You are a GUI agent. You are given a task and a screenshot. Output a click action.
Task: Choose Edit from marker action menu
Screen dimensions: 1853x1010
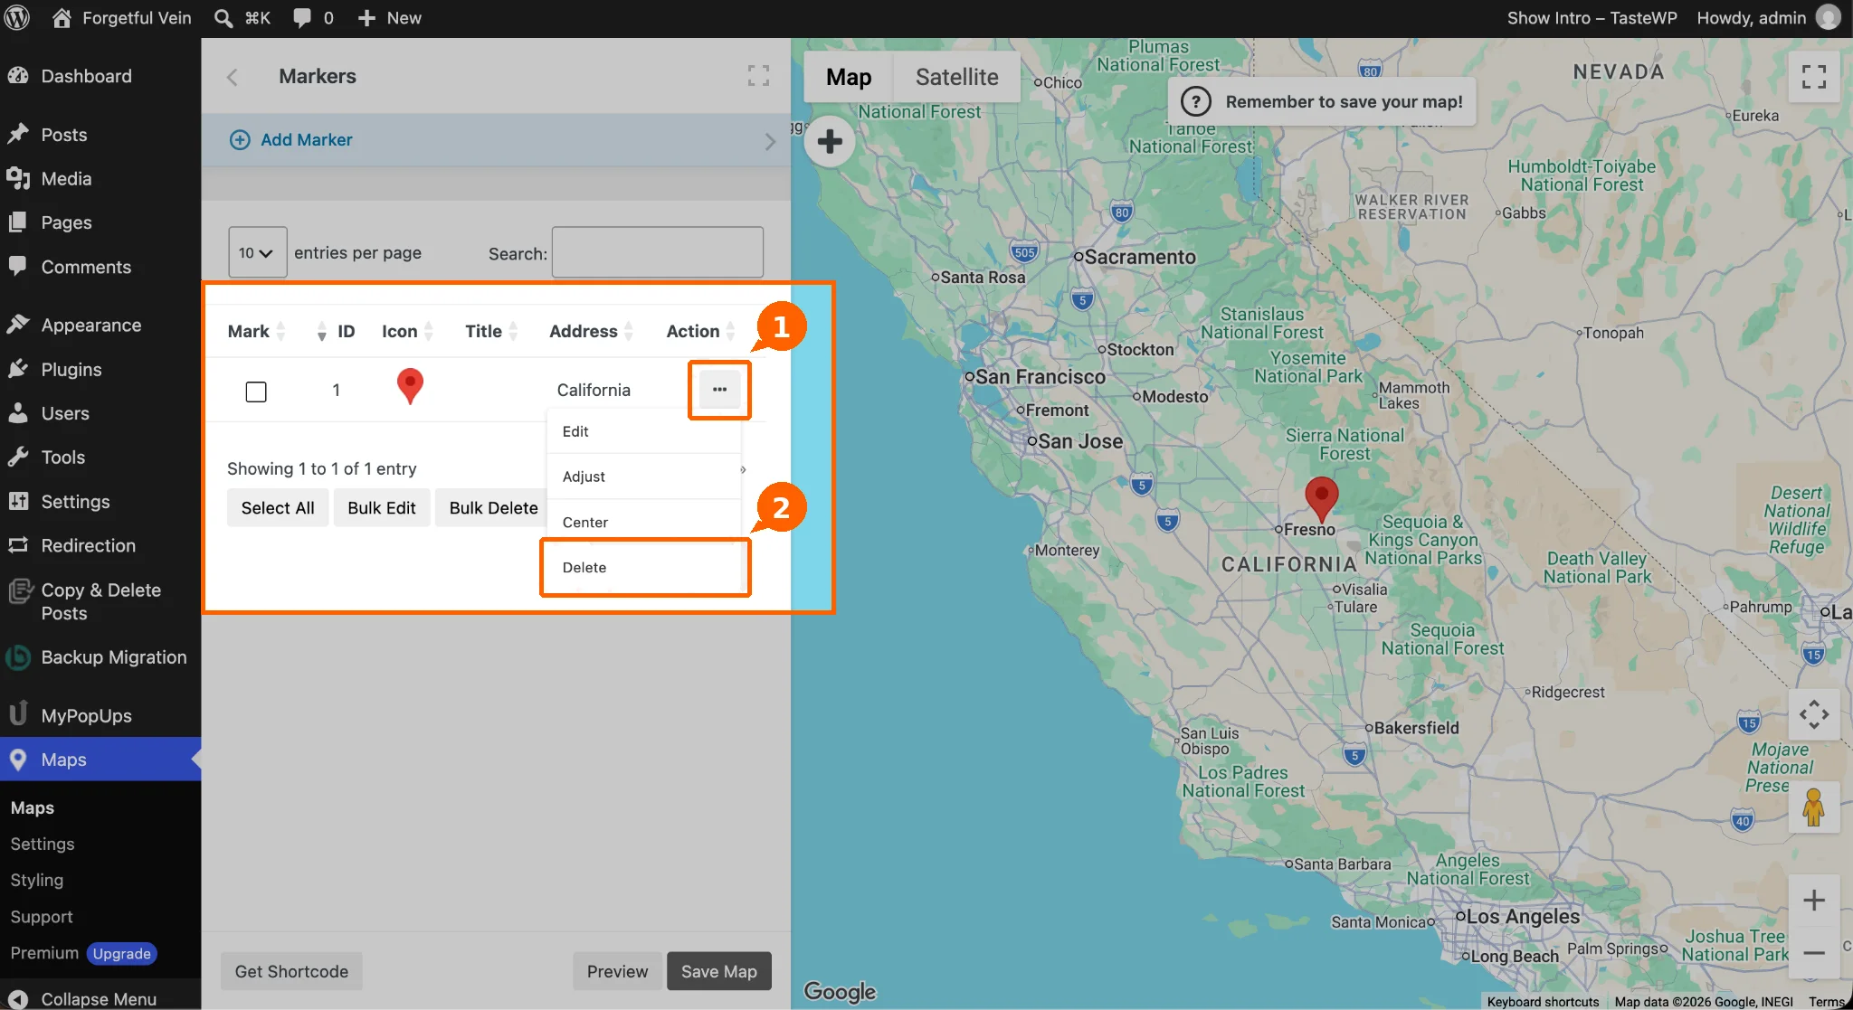[x=644, y=431]
